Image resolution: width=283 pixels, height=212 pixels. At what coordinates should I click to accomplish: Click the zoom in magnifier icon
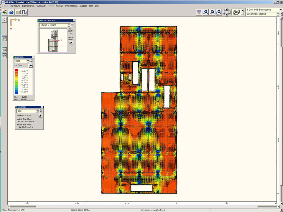click(x=205, y=12)
